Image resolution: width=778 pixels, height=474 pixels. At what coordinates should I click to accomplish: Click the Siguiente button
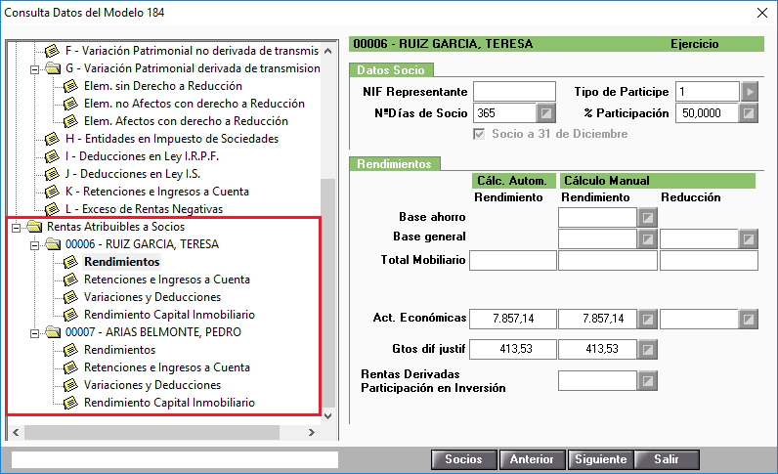click(x=600, y=459)
